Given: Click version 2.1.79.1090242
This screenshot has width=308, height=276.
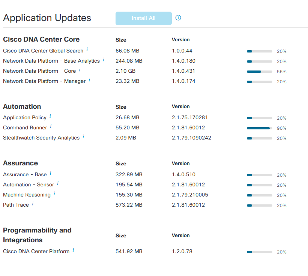Looking at the screenshot, I should [192, 138].
